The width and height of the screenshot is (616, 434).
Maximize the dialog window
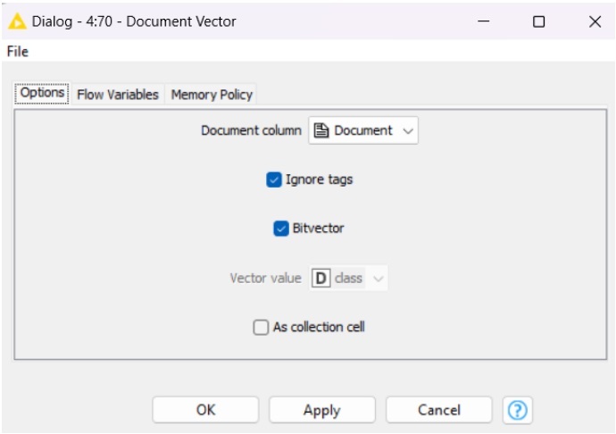pos(538,21)
